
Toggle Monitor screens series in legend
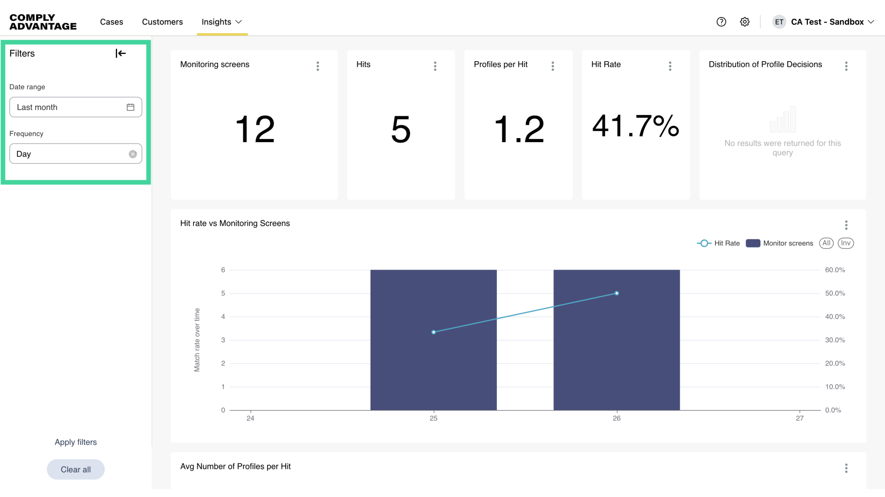tap(779, 243)
